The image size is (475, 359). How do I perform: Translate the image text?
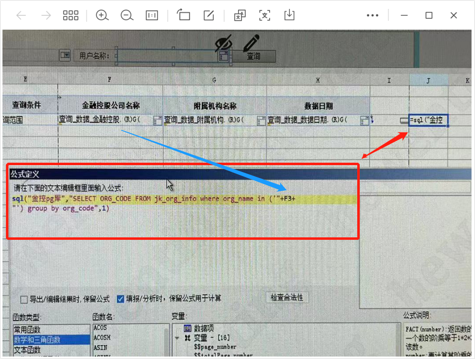[240, 15]
